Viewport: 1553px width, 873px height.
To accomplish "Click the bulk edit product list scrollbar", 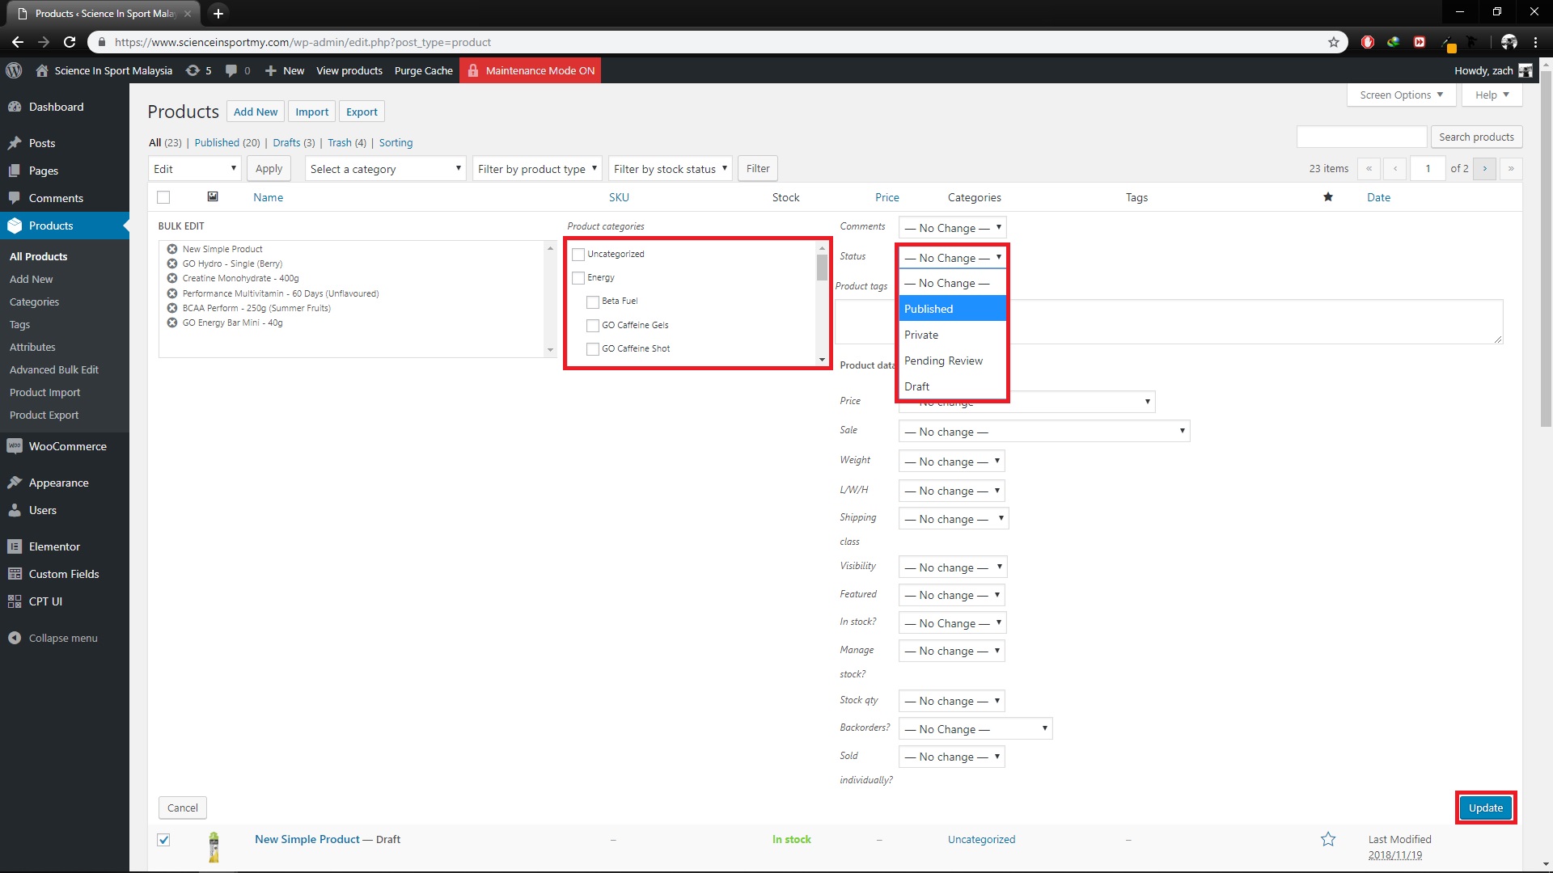I will [550, 299].
